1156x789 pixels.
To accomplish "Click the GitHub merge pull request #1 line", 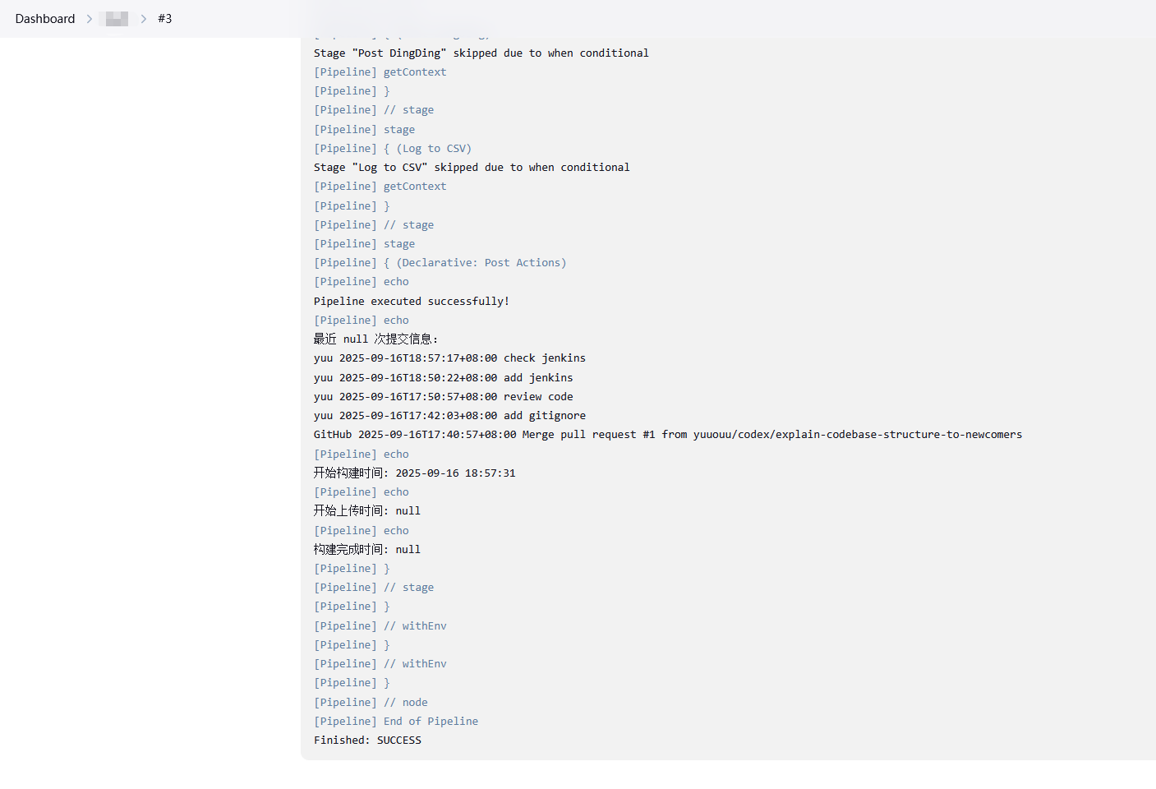I will (x=667, y=435).
